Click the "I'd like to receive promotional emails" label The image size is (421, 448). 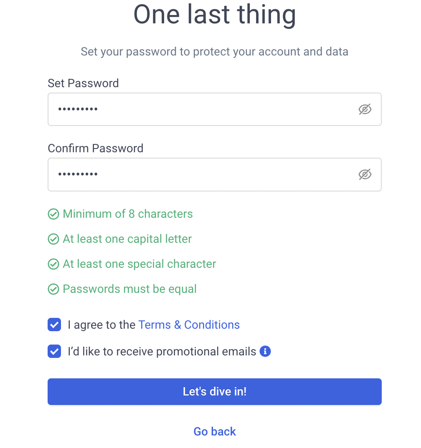click(162, 351)
